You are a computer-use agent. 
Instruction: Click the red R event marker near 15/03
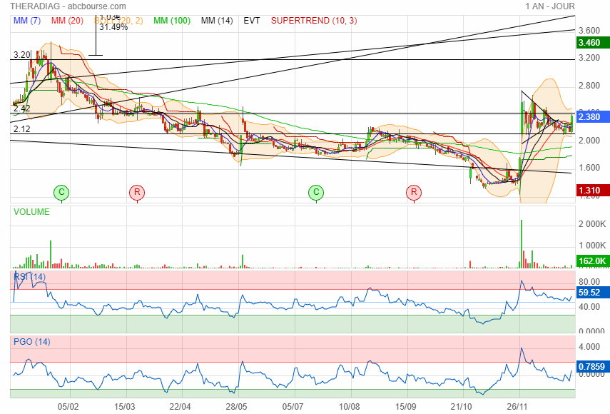tap(136, 192)
